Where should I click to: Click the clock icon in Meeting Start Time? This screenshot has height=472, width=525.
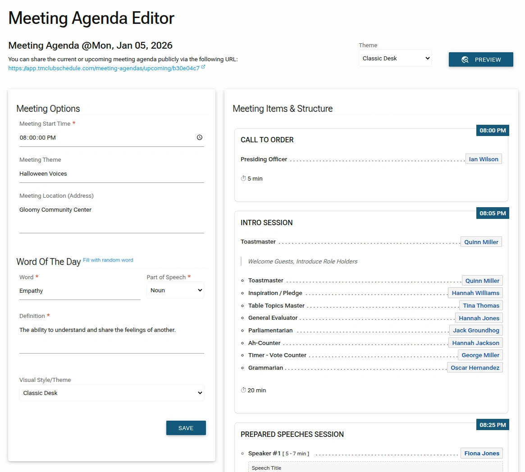(200, 138)
